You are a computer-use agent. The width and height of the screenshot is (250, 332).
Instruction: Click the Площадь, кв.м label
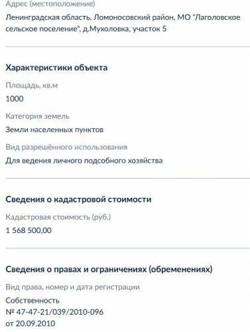click(32, 85)
